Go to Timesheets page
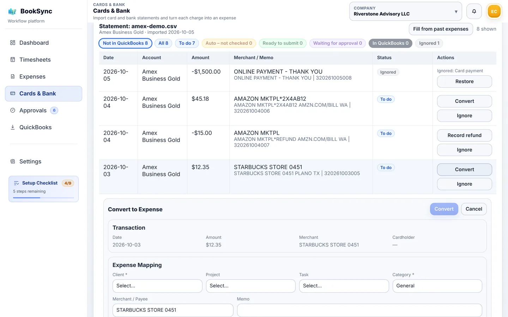Screen dimensions: 508x317 (x=43, y=60)
